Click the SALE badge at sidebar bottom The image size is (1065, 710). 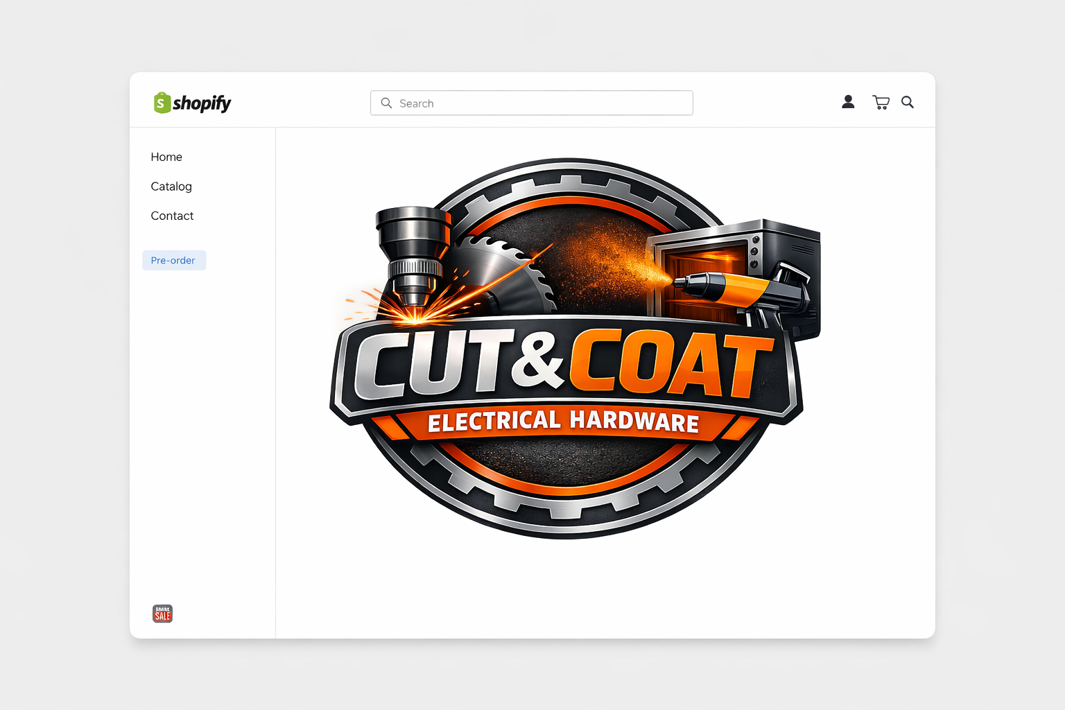pos(162,614)
